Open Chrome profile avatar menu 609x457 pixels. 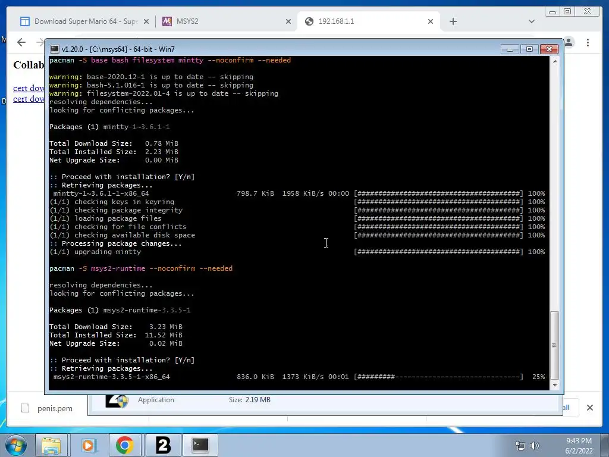point(569,42)
